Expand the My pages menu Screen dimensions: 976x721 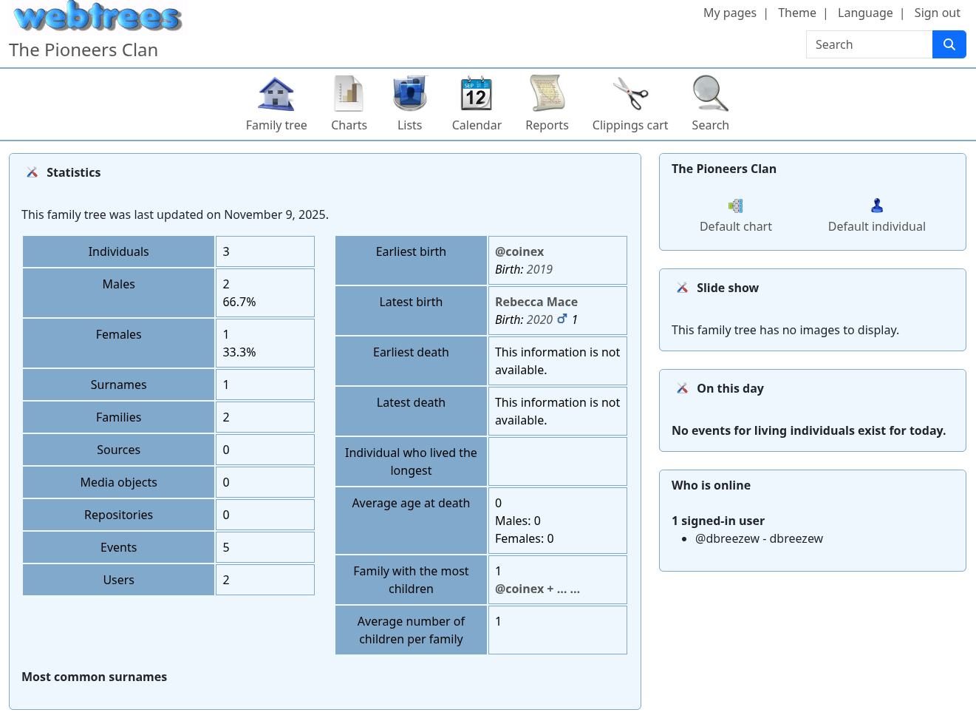tap(729, 13)
